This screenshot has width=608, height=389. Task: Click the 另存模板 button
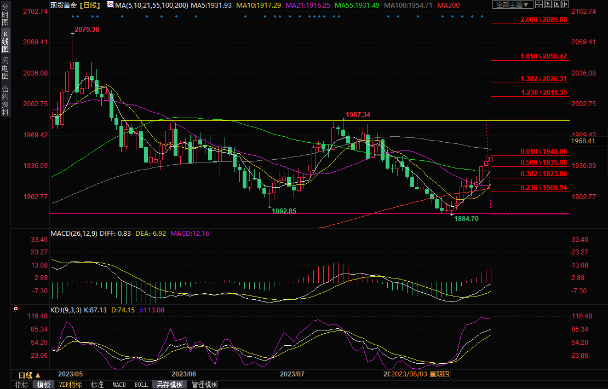click(x=170, y=385)
